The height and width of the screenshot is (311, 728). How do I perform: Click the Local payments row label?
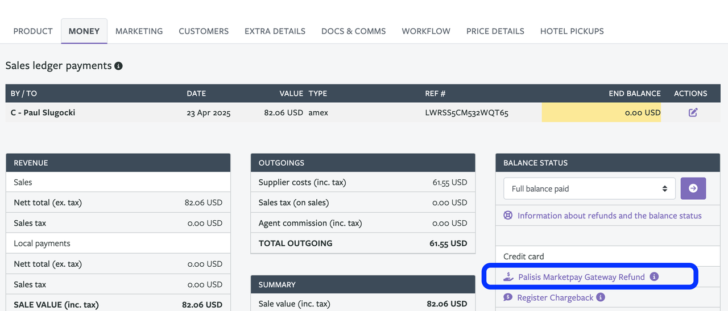(42, 243)
